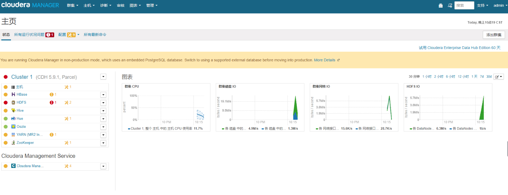The height and width of the screenshot is (195, 508).
Task: Click the Oozie service icon
Action: pos(13,126)
